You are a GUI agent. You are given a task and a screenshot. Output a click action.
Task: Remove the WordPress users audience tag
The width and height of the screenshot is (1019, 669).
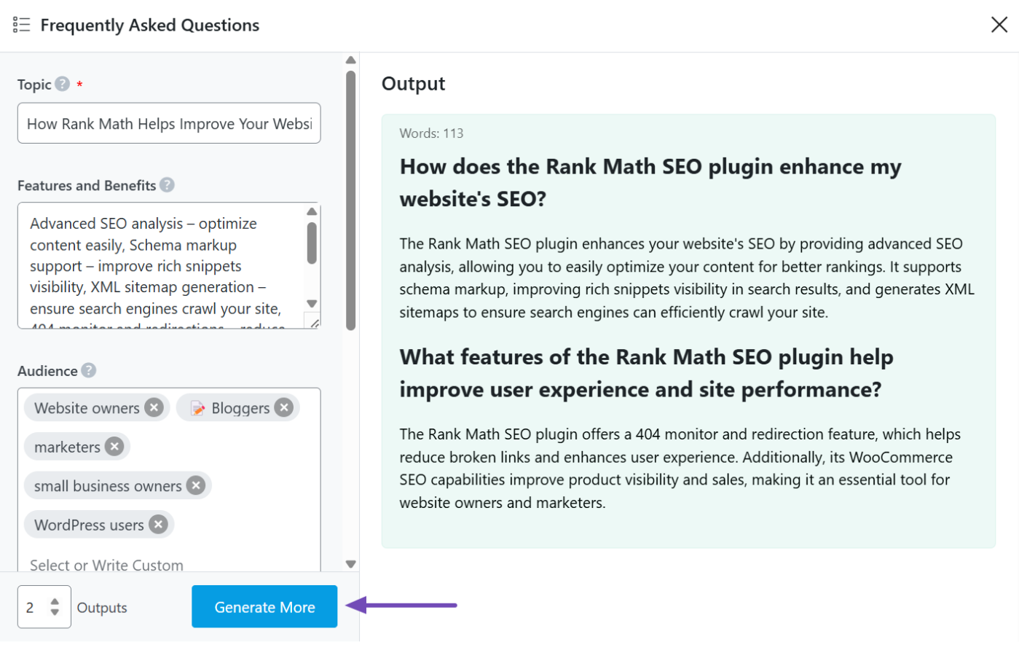pyautogui.click(x=158, y=524)
